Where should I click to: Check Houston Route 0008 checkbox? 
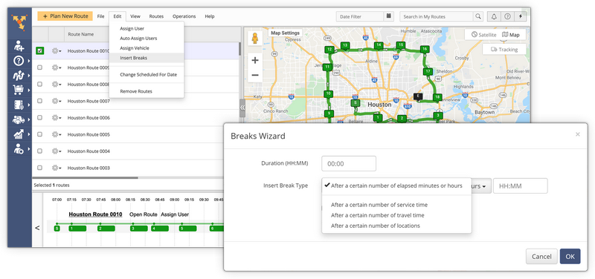tap(40, 84)
